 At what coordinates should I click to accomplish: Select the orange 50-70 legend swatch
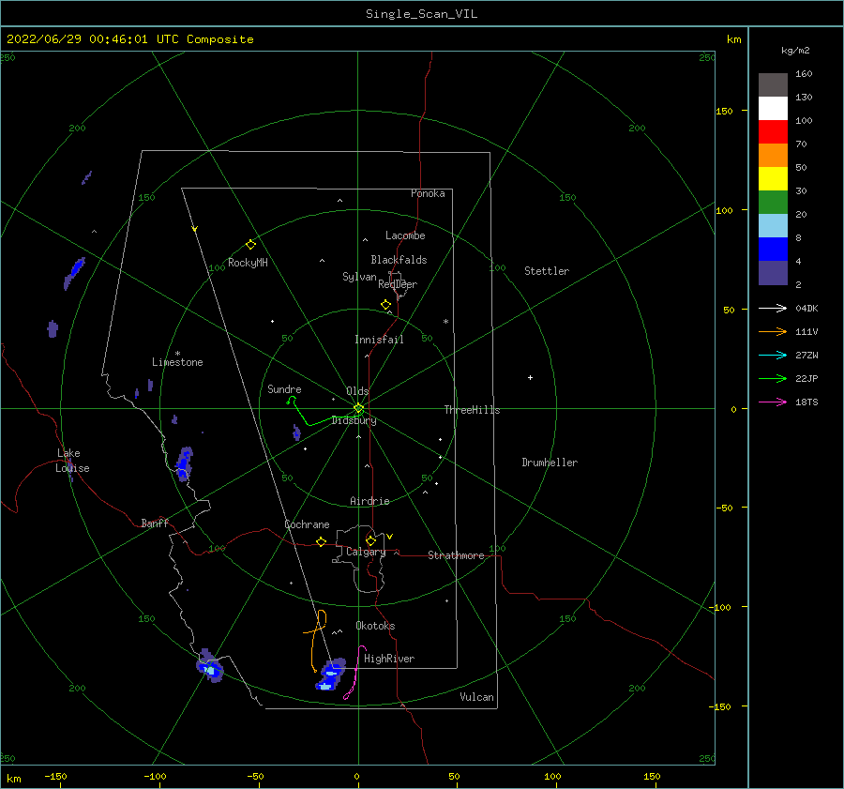773,155
